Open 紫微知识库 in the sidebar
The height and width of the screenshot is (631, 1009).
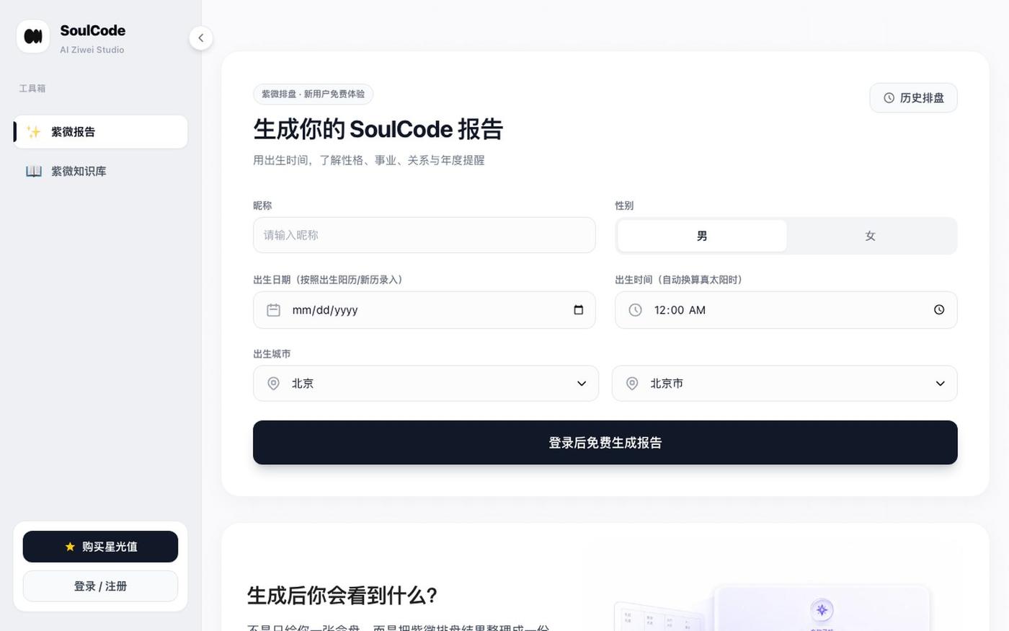[x=101, y=171]
